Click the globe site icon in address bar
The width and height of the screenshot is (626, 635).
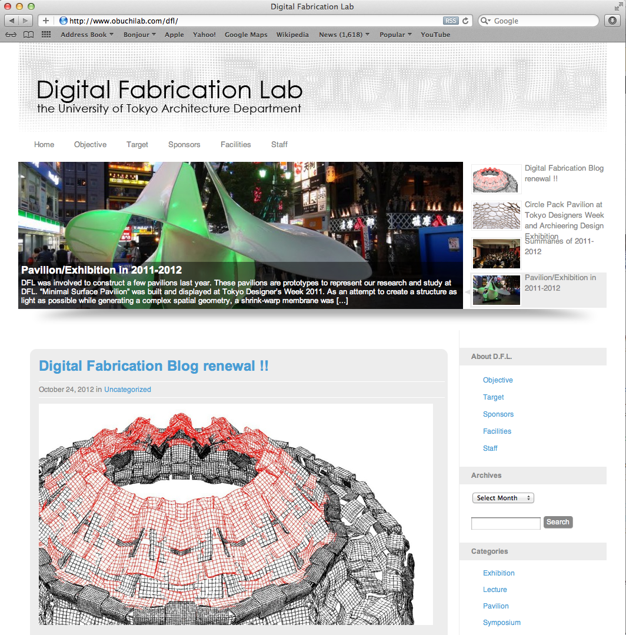63,21
